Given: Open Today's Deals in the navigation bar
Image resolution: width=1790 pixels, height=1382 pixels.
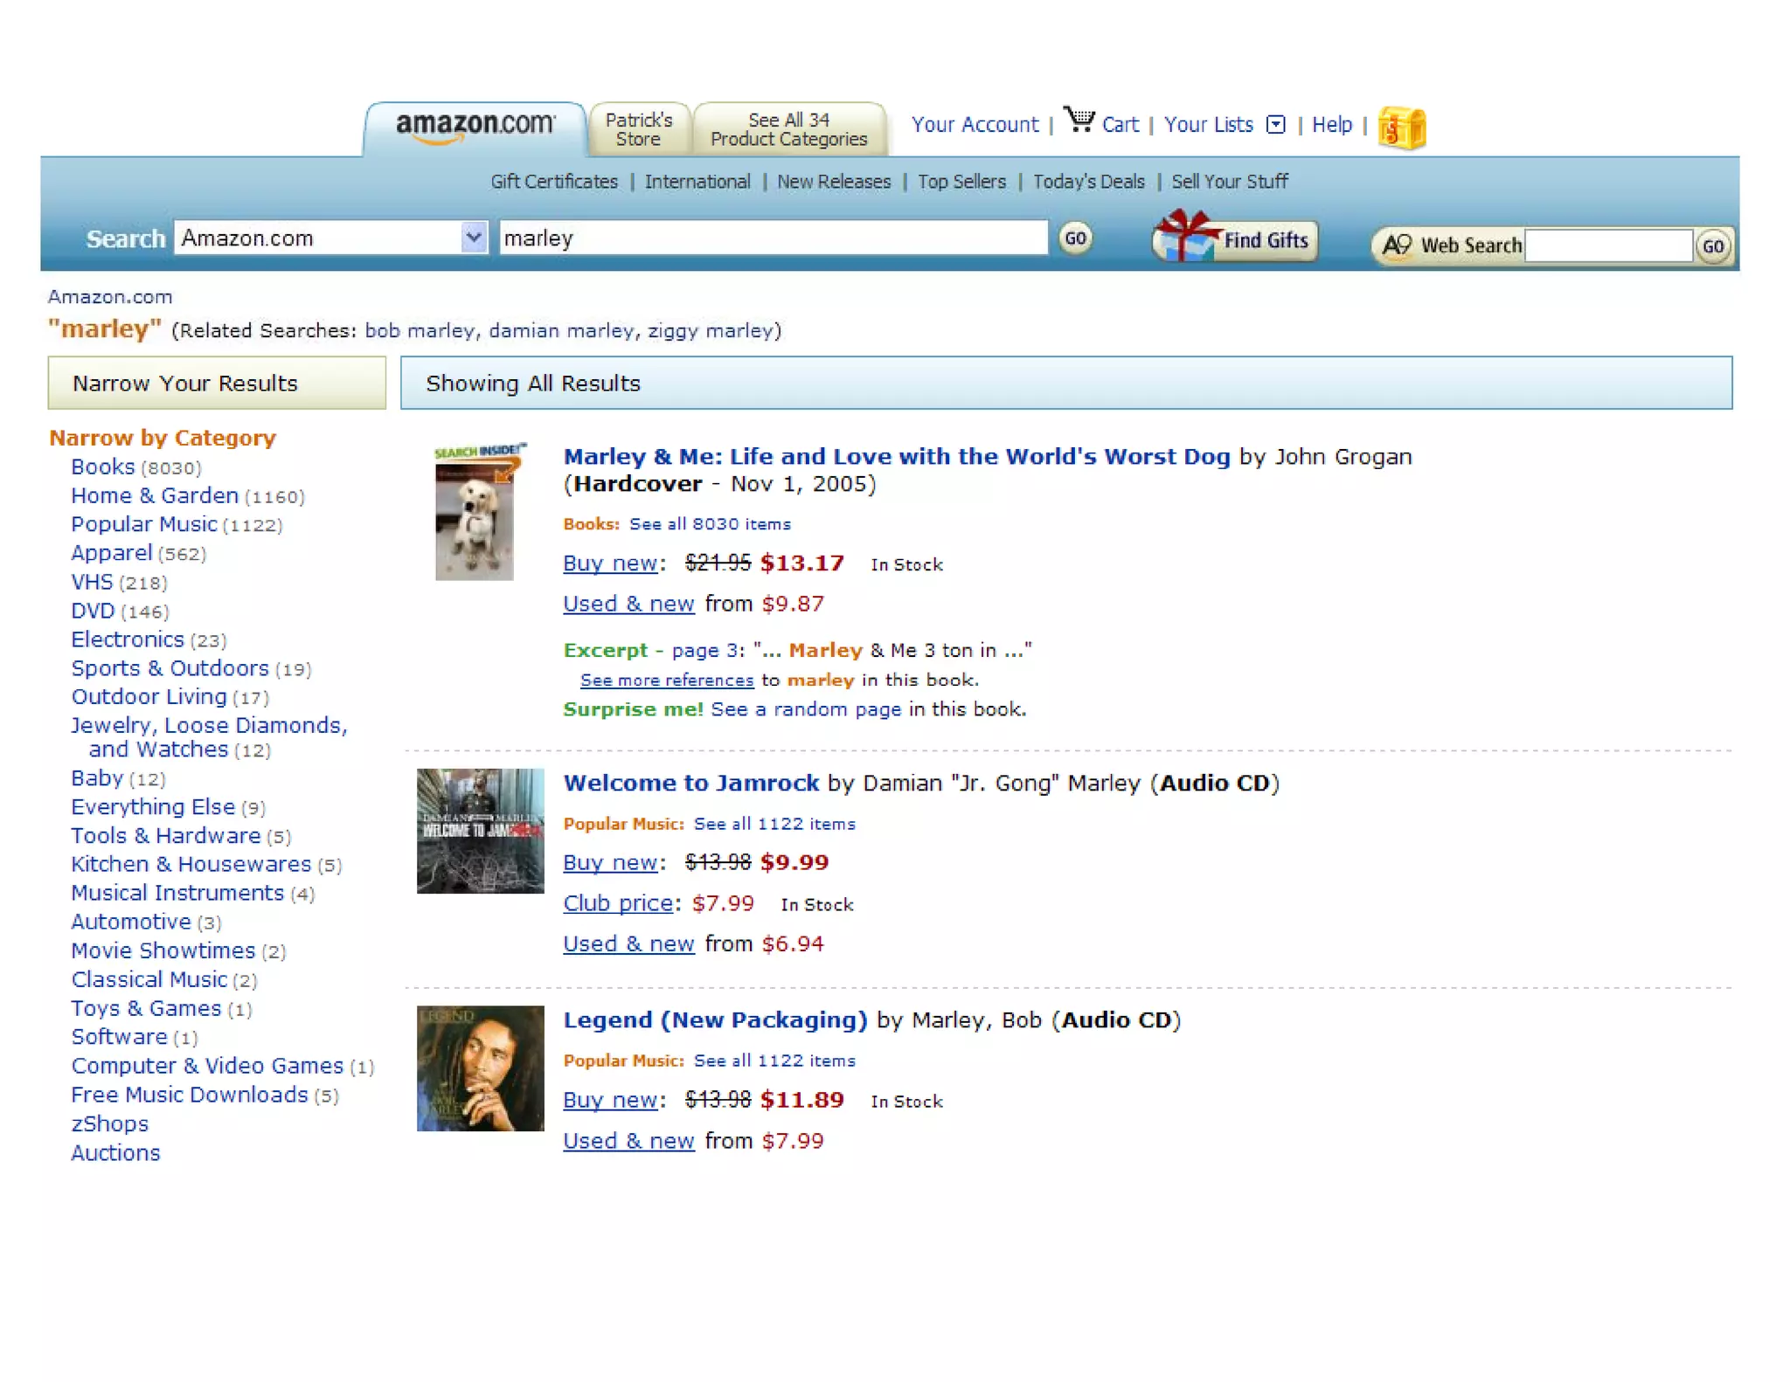Looking at the screenshot, I should coord(1088,182).
